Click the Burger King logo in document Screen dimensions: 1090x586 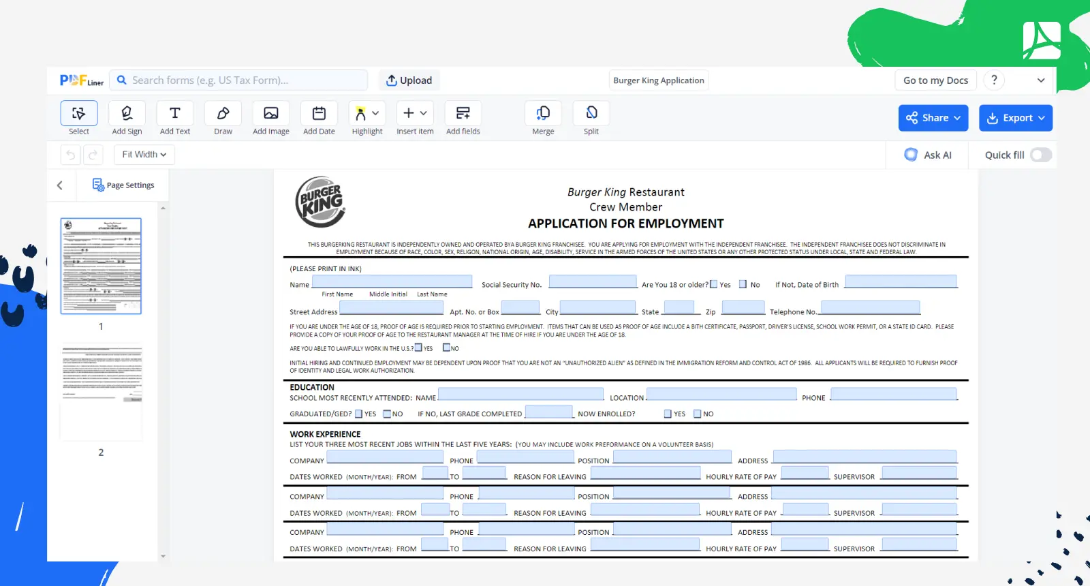coord(320,202)
